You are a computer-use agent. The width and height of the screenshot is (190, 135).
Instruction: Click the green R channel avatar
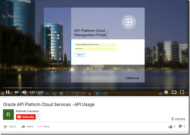[x=8, y=114]
